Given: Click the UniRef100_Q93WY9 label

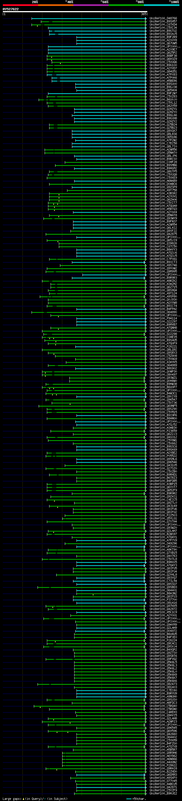Looking at the screenshot, I should coord(163,218).
